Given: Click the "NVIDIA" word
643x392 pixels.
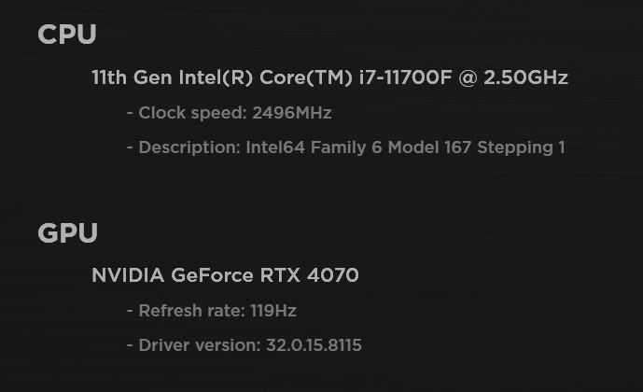Looking at the screenshot, I should tap(128, 275).
